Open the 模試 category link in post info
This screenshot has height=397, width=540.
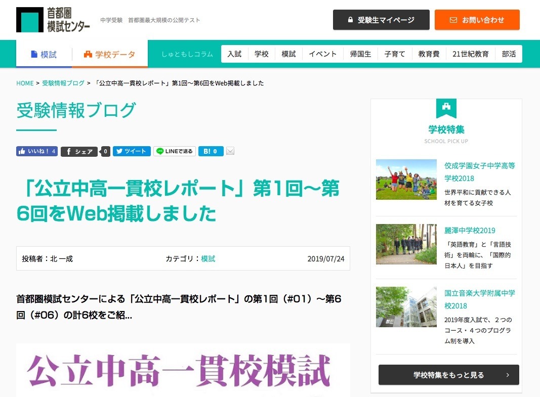click(208, 258)
